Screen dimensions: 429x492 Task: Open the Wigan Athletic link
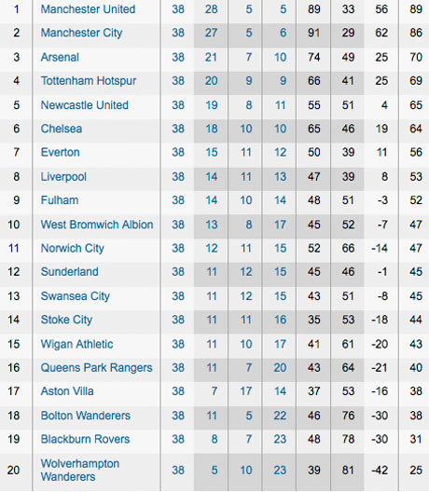[x=76, y=344]
